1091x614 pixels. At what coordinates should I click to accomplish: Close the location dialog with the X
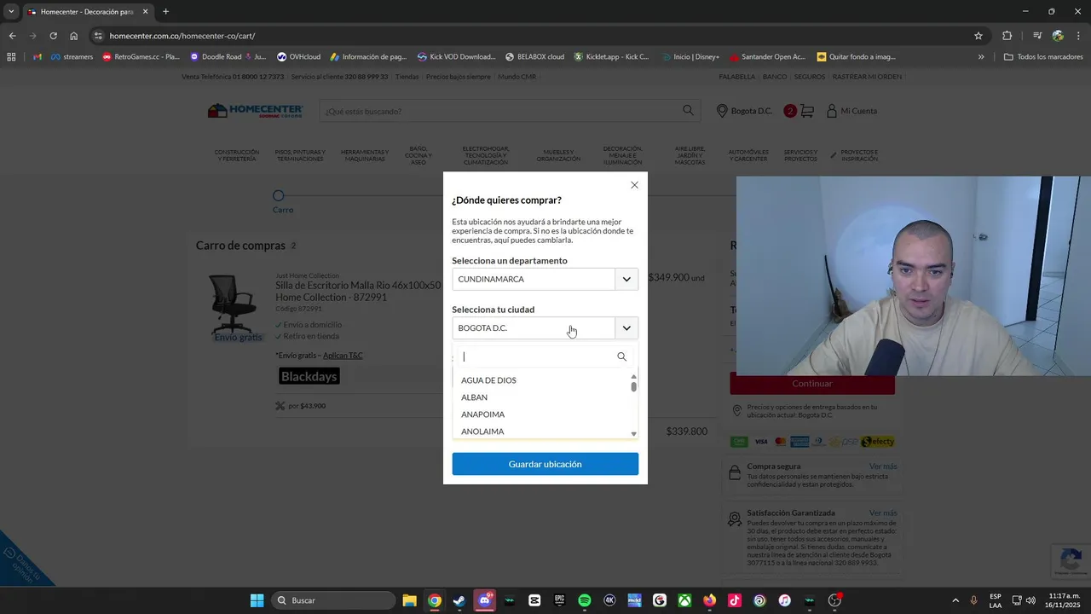(x=634, y=185)
